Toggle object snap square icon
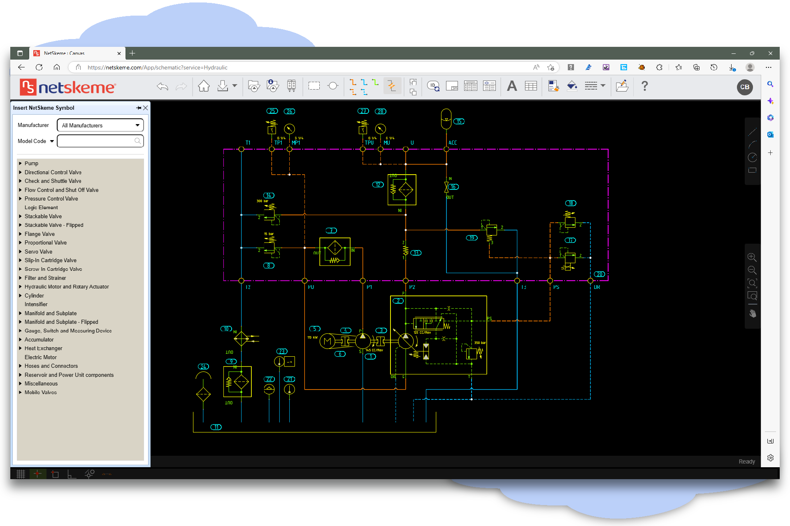790x526 pixels. [x=55, y=474]
